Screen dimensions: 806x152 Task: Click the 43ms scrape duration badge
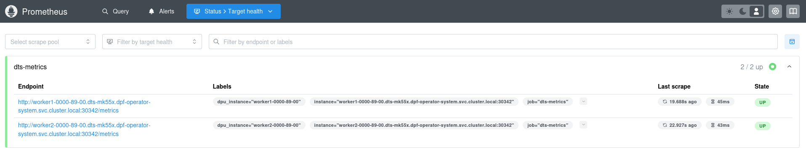(x=720, y=125)
